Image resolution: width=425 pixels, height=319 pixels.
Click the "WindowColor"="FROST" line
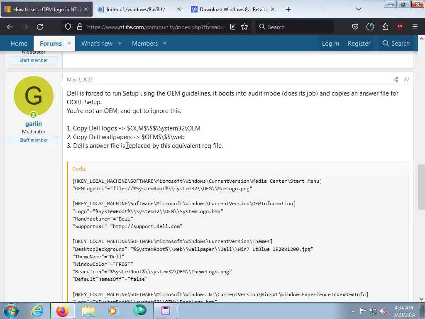(x=103, y=264)
